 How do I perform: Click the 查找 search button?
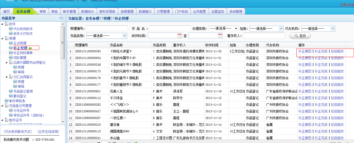300,36
